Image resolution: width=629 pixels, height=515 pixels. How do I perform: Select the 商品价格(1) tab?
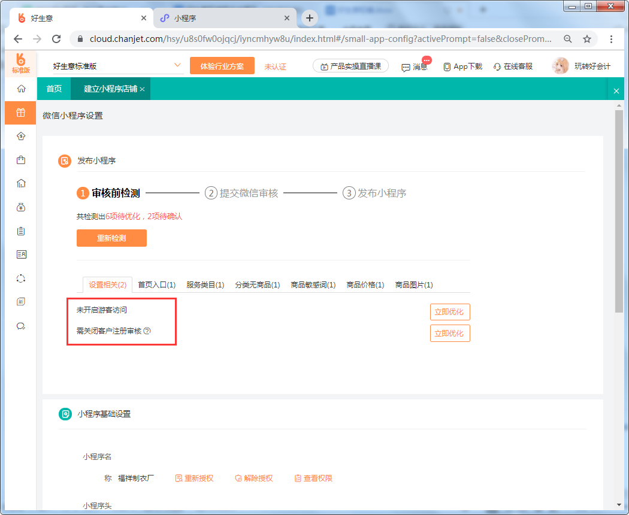click(365, 285)
